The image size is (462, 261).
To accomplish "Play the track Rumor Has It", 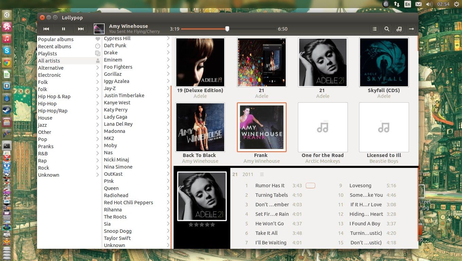I will coord(270,186).
